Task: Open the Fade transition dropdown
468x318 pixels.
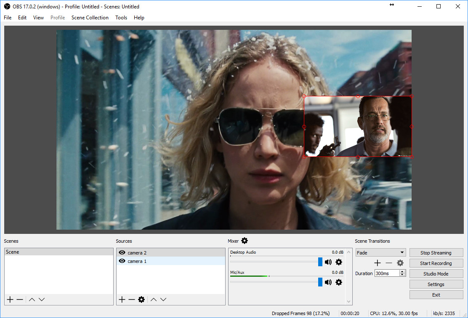Action: point(380,253)
